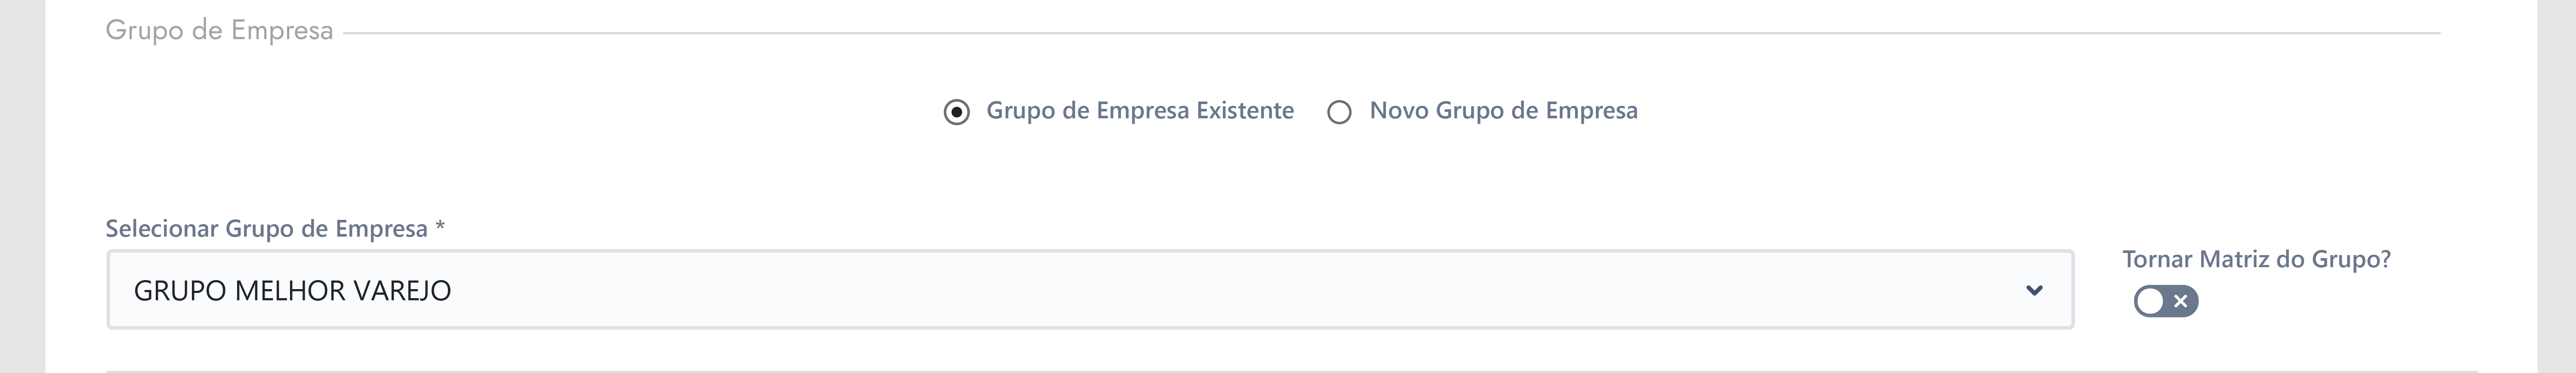Enable the Tornar Matriz do Grupo switch
This screenshot has height=373, width=2576.
point(2165,301)
